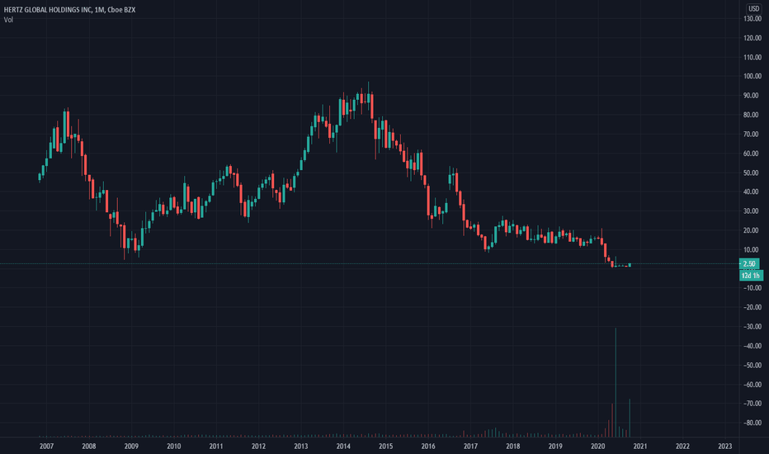The image size is (769, 454).
Task: Click the USD currency button
Action: click(x=753, y=8)
